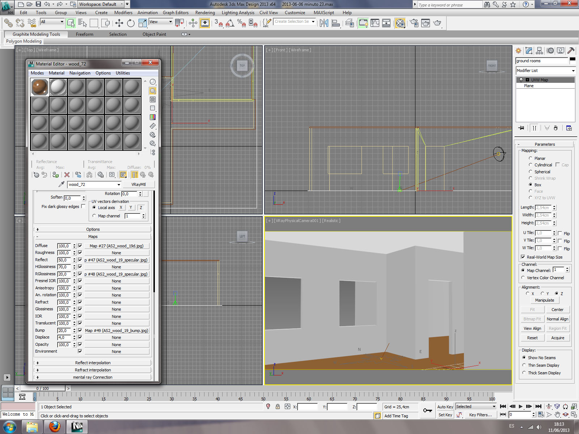The width and height of the screenshot is (579, 434).
Task: Open Material/Map Navigator icon
Action: (x=153, y=152)
